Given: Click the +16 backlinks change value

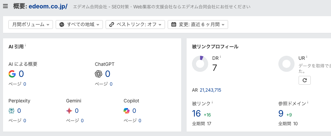Looking at the screenshot, I should point(207,115).
